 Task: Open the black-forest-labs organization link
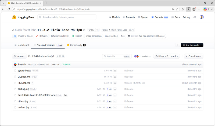26,30
